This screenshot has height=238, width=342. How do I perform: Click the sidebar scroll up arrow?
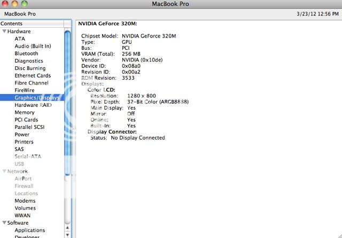coord(68,228)
